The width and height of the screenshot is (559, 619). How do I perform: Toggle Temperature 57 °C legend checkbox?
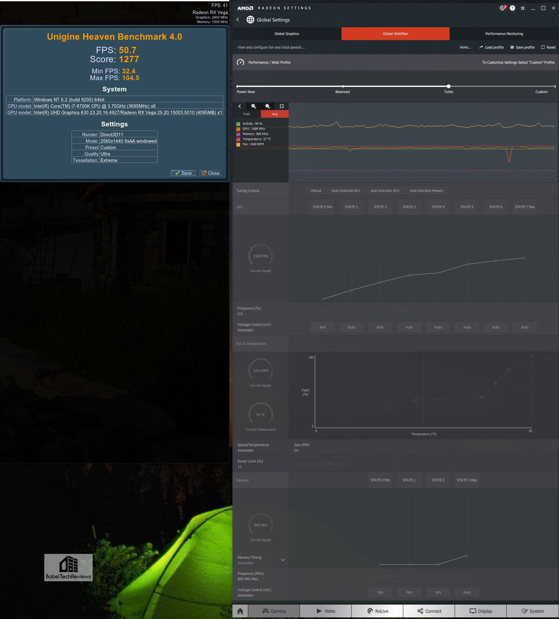tap(238, 139)
